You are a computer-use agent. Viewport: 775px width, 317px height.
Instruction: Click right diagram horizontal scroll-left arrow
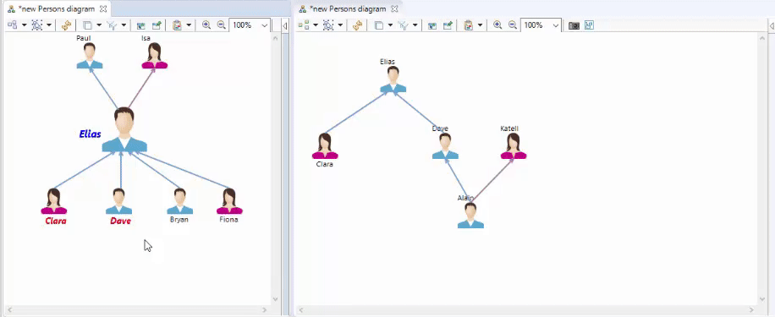click(300, 310)
